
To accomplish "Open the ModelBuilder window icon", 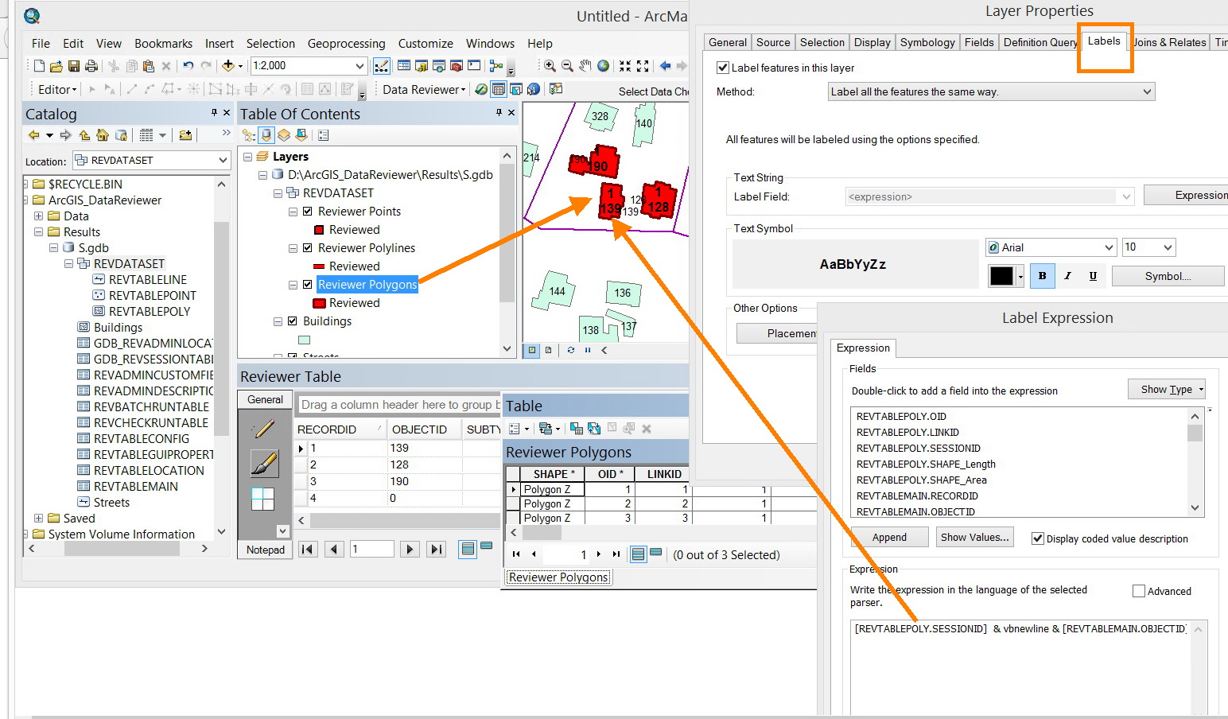I will 496,66.
